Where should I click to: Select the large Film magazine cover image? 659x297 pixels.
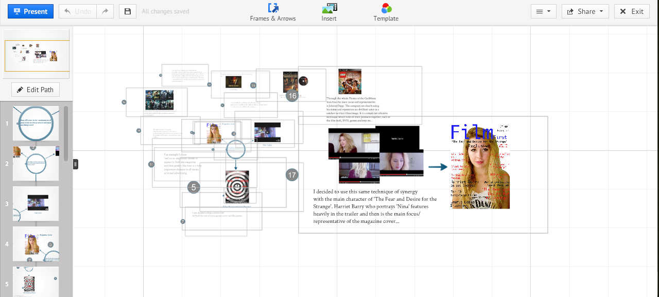(x=480, y=166)
